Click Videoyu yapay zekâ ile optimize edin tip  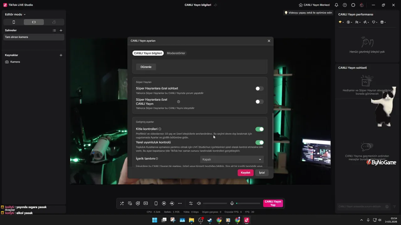(x=308, y=13)
